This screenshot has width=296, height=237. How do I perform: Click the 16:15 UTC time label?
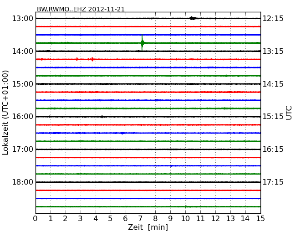(273, 149)
